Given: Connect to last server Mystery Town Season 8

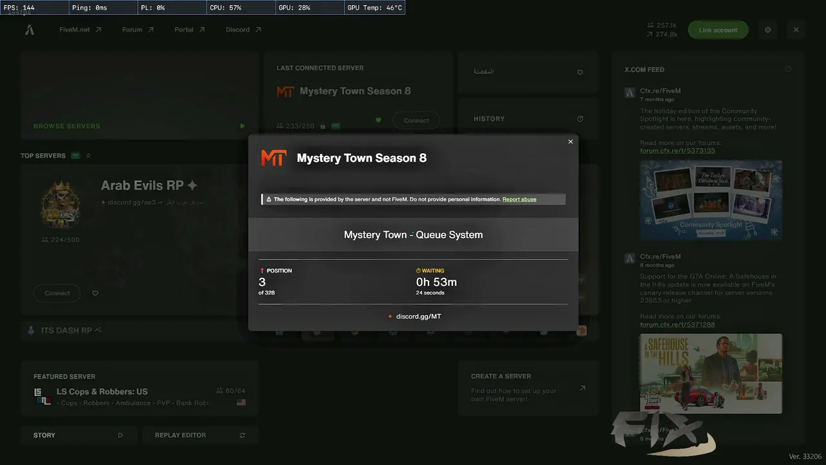Looking at the screenshot, I should tap(416, 121).
